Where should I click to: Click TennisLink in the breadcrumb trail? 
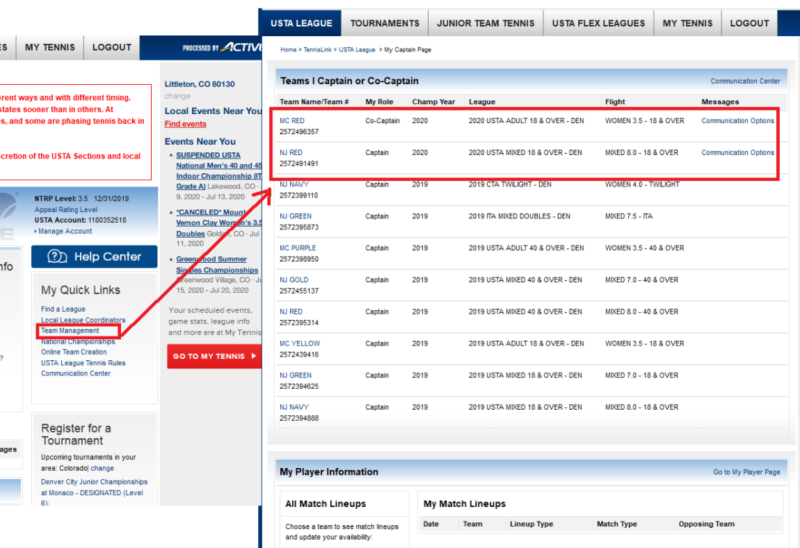click(317, 50)
